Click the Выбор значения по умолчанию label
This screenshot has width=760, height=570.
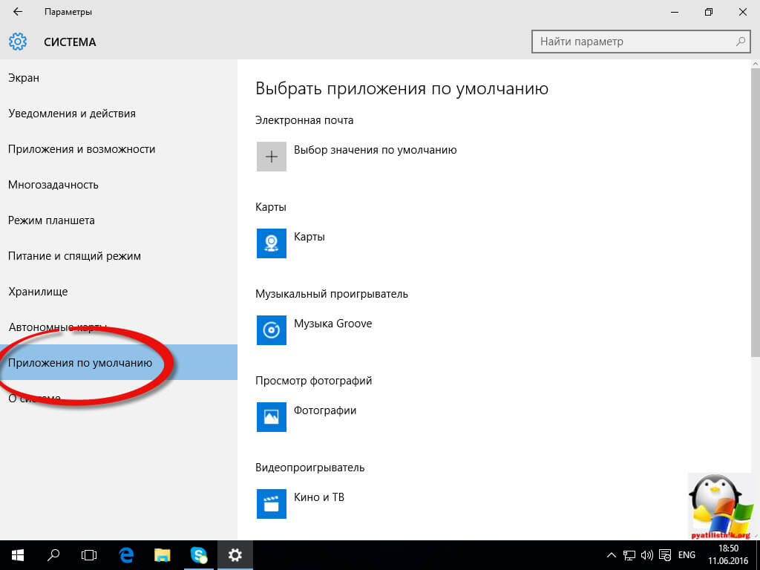[375, 150]
